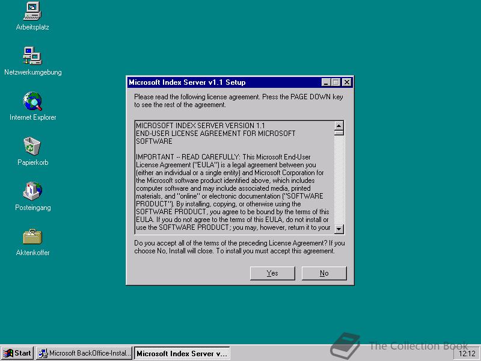Close the Index Server Setup dialog
The height and width of the screenshot is (361, 481).
pyautogui.click(x=347, y=82)
